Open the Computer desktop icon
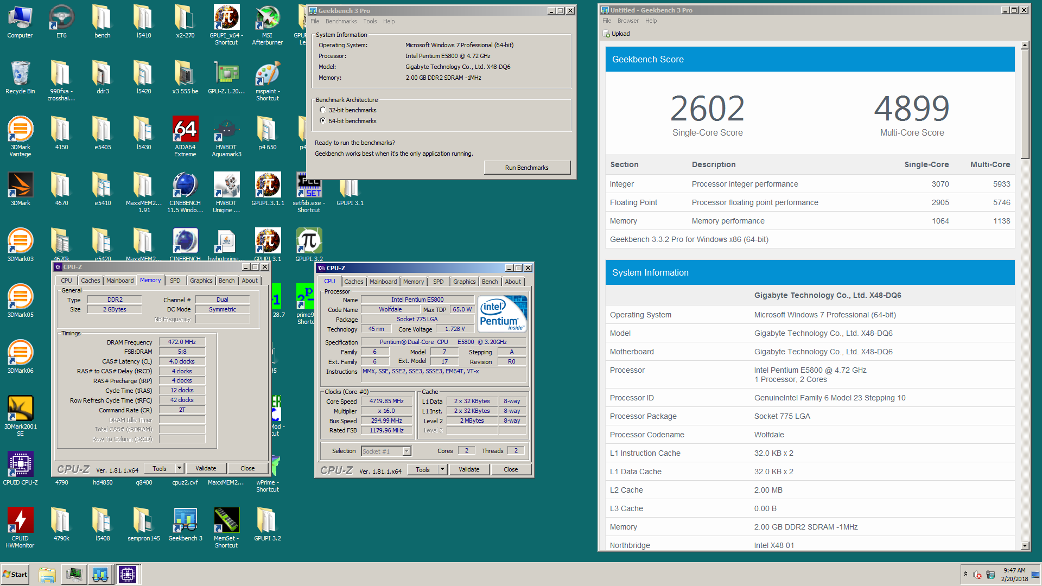The height and width of the screenshot is (586, 1042). [20, 22]
